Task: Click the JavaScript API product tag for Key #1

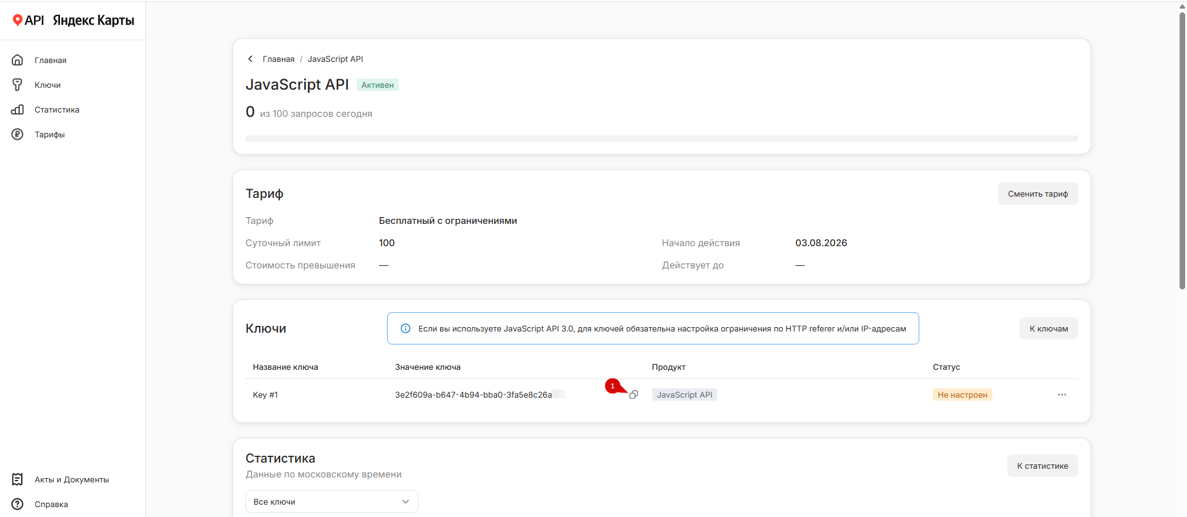Action: (684, 395)
